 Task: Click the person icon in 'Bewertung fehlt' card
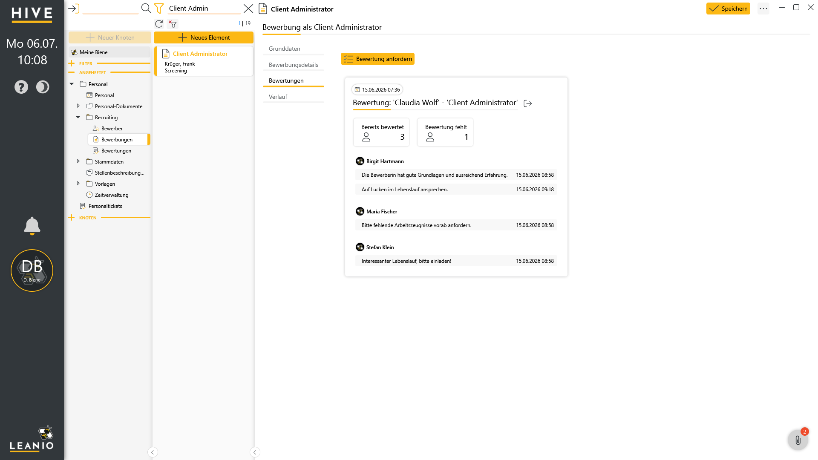430,137
